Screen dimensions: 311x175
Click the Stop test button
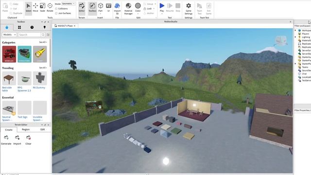click(178, 8)
